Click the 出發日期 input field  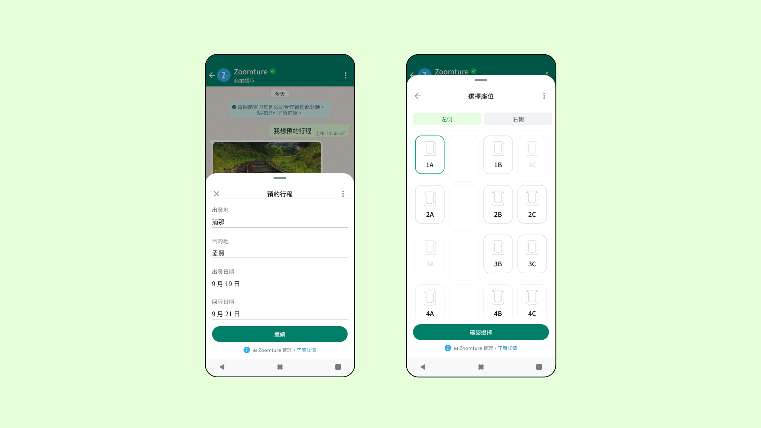[279, 284]
